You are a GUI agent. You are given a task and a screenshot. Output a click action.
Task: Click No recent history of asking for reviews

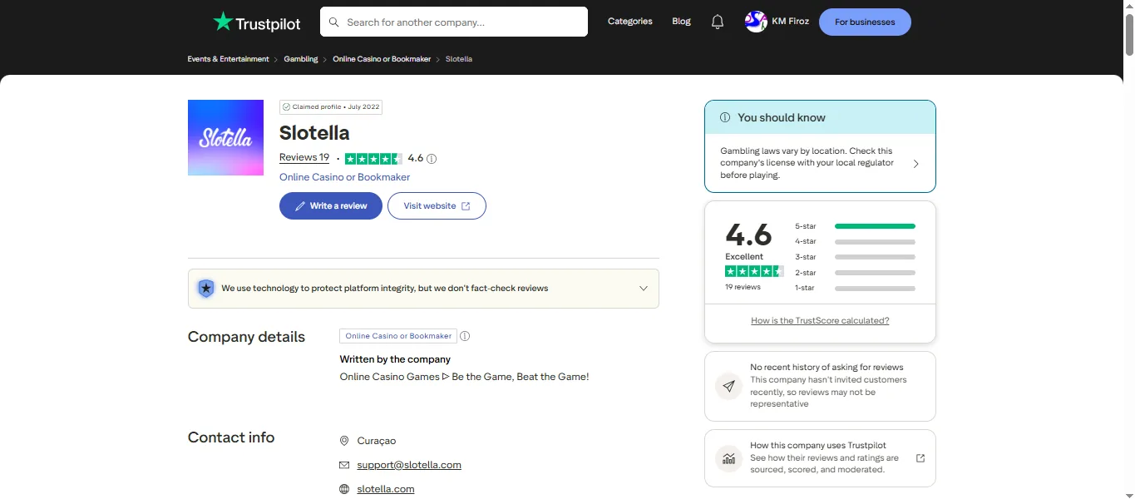[x=827, y=367]
